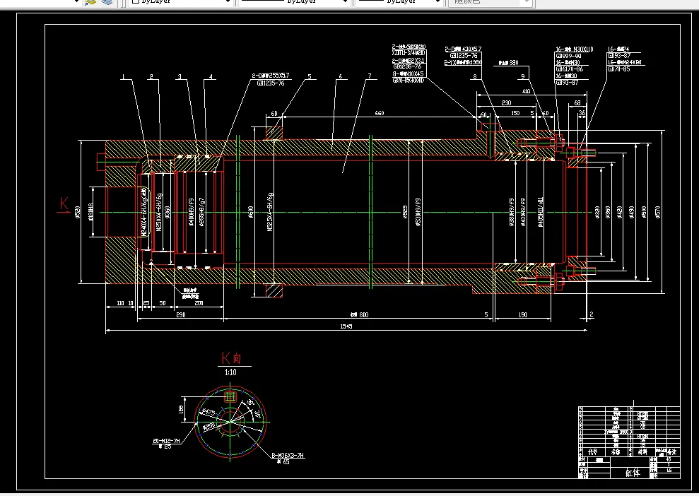This screenshot has width=699, height=496.
Task: Select the 8-M36X3-7H thread callout
Action: [x=288, y=456]
